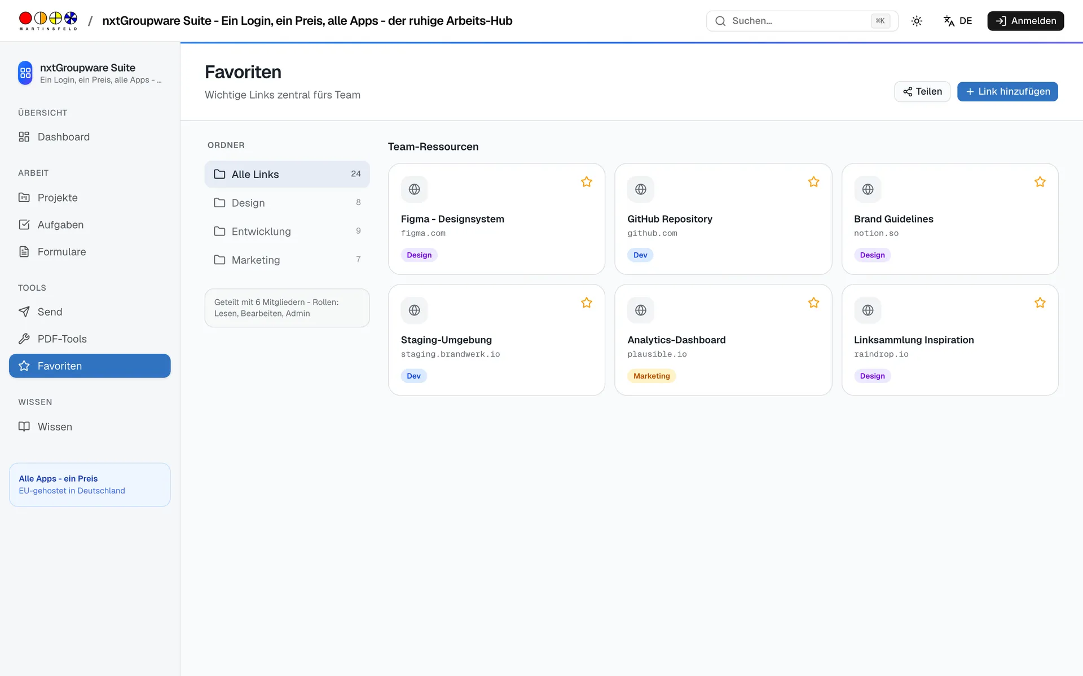Image resolution: width=1083 pixels, height=676 pixels.
Task: Toggle favorite star on Analytics-Dashboard card
Action: (x=813, y=303)
